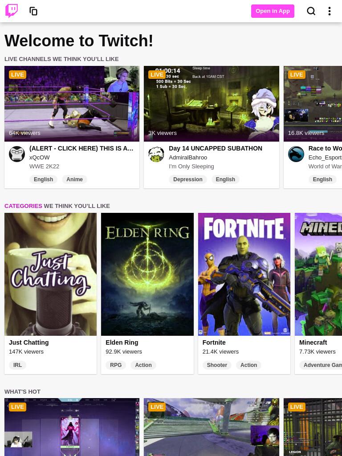
Task: Click the Minecraft category title
Action: point(313,342)
